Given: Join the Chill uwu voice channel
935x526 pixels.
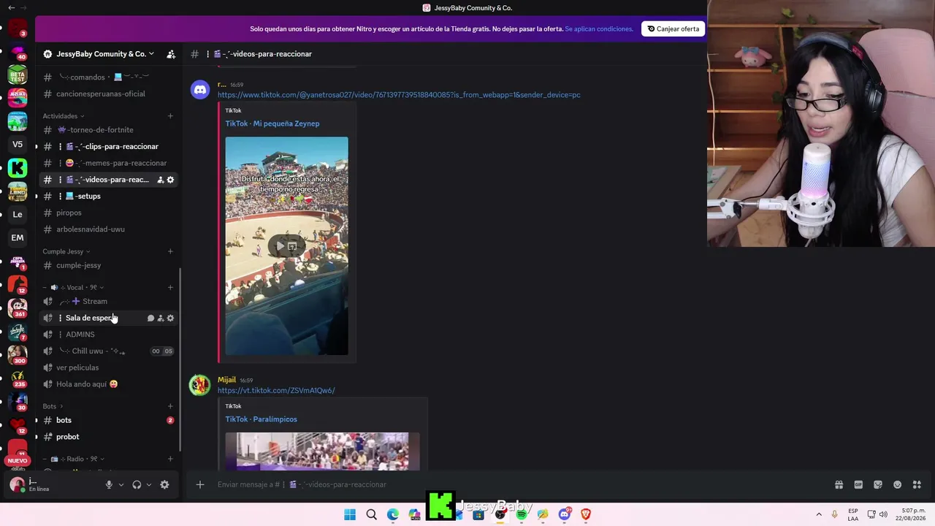Looking at the screenshot, I should (107, 351).
